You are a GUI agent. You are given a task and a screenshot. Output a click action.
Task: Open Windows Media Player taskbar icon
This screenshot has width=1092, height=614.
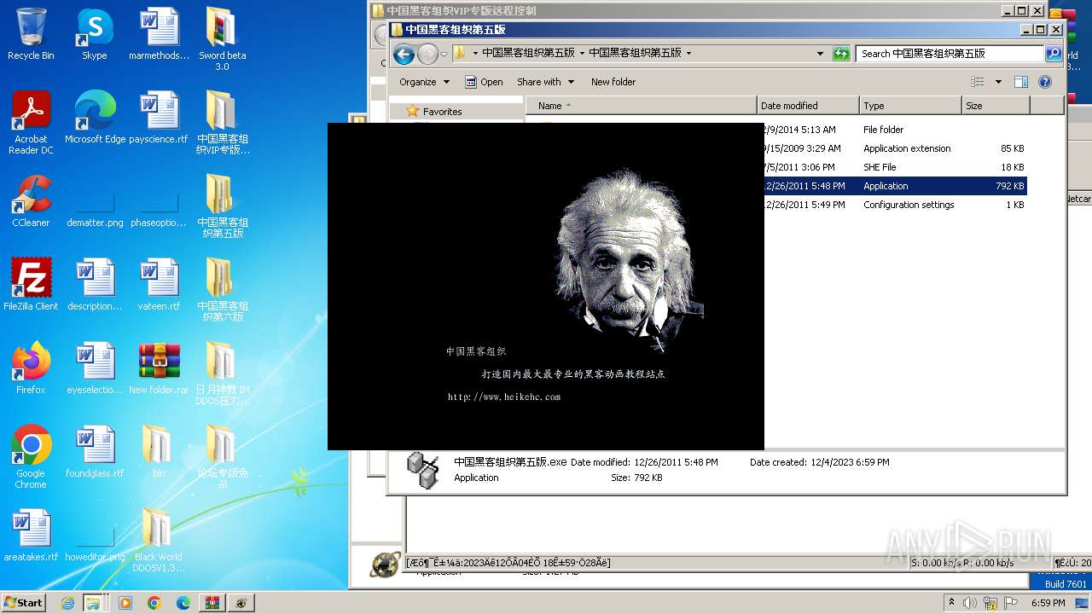tap(125, 603)
